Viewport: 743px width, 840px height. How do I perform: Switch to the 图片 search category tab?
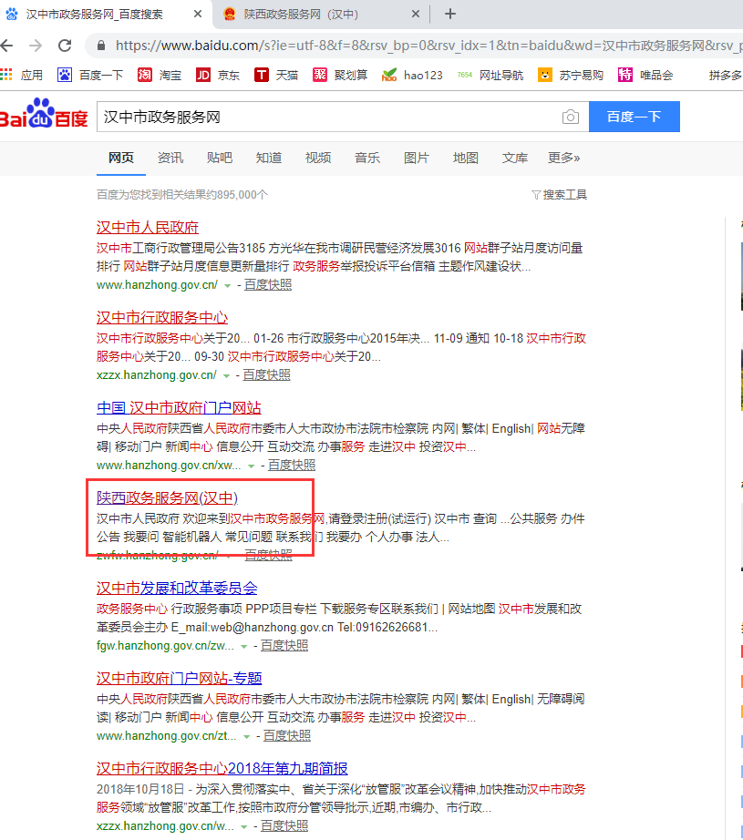pyautogui.click(x=416, y=157)
